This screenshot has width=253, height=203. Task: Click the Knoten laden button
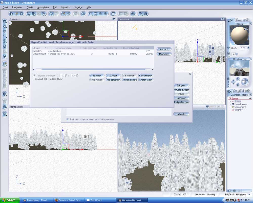[x=145, y=80]
